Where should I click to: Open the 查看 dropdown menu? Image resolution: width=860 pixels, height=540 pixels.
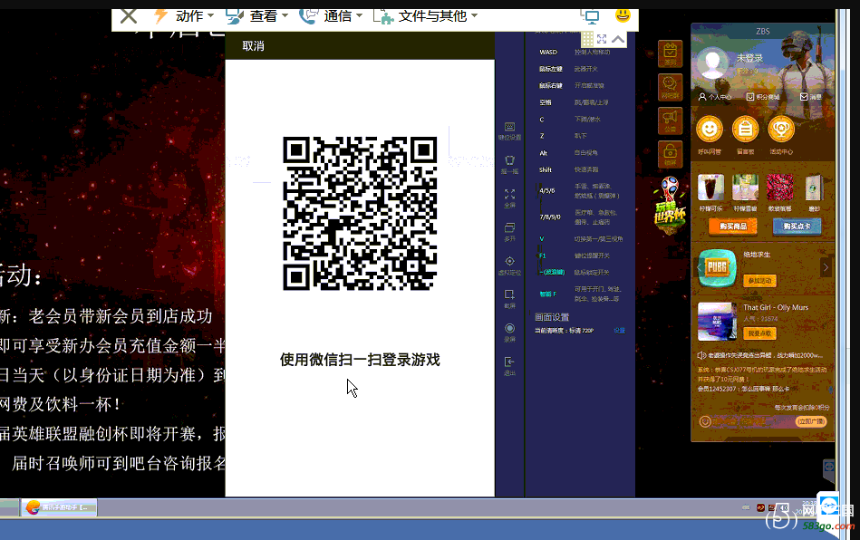click(x=256, y=16)
